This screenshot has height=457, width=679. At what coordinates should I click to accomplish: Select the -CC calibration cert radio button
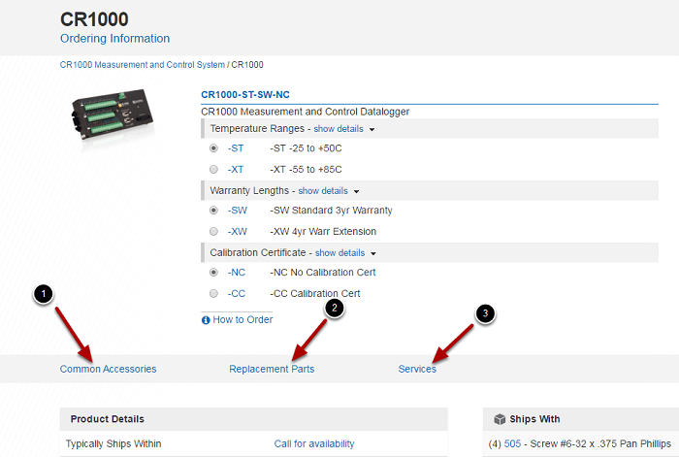(x=213, y=293)
